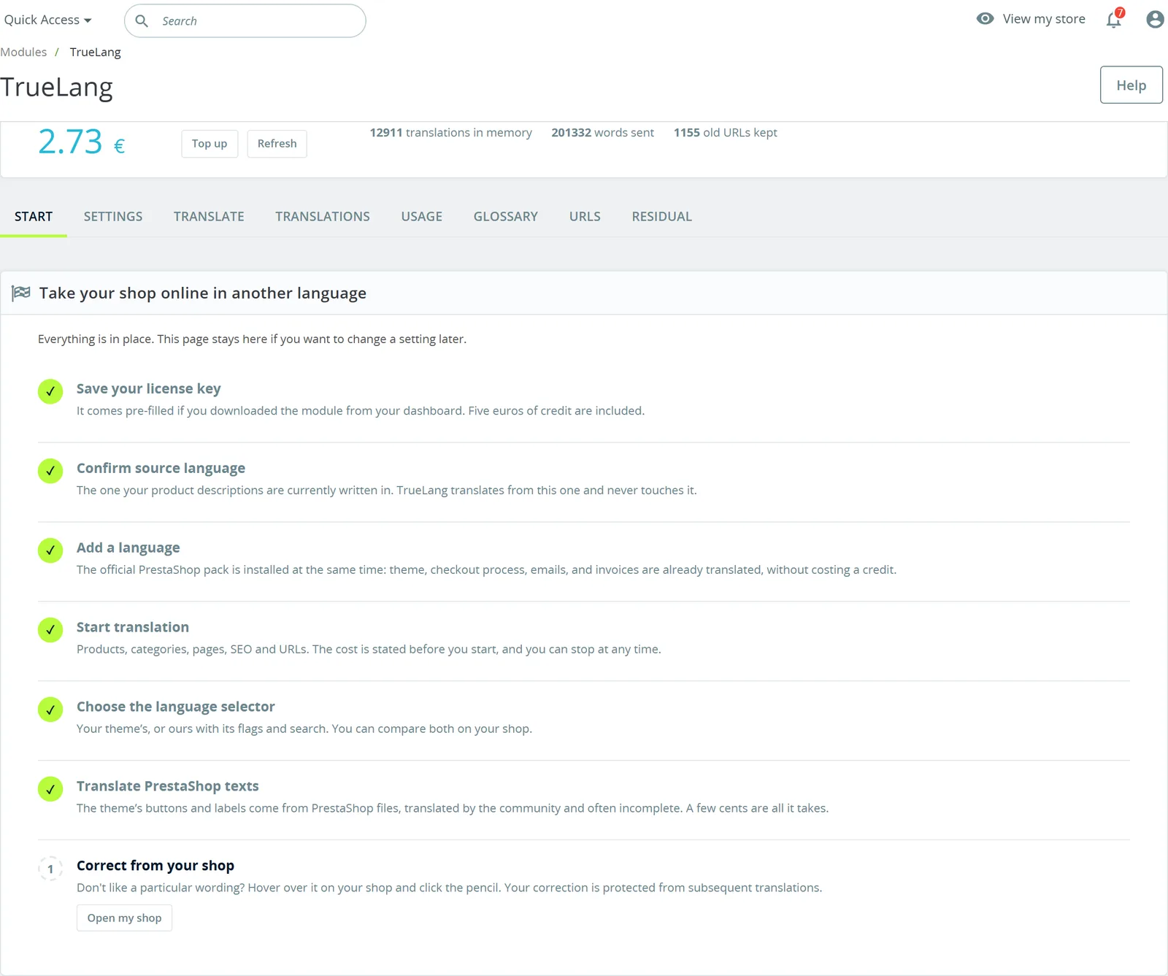Image resolution: width=1168 pixels, height=976 pixels.
Task: Click the 2.73 € credit balance
Action: [x=82, y=142]
